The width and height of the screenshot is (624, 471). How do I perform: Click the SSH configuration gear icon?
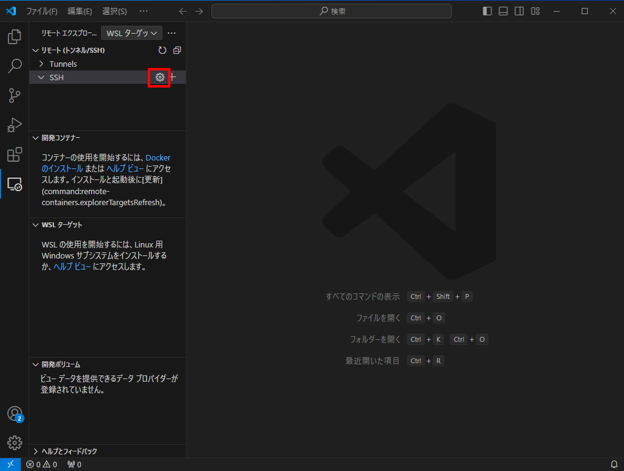159,77
